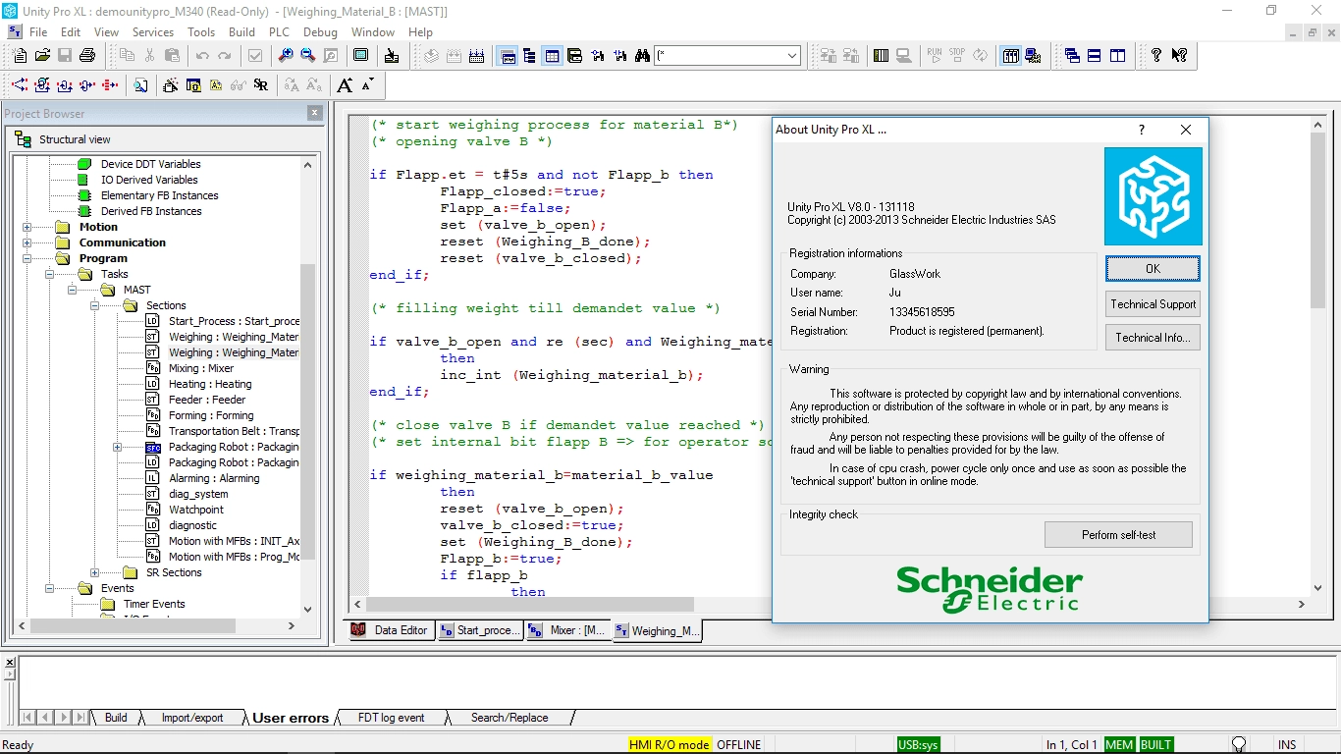Click the Tile horizontally icon
The height and width of the screenshot is (754, 1341).
[x=1094, y=56]
